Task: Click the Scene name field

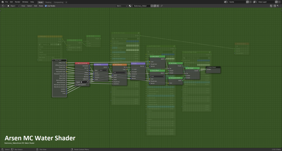Action: 237,2
